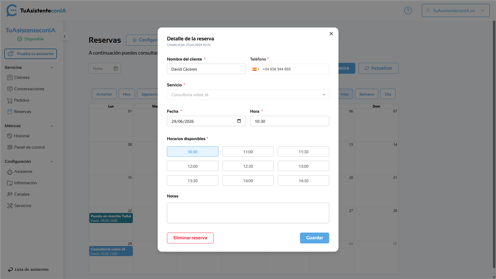Open the Servicio dropdown
This screenshot has height=279, width=496.
click(x=248, y=95)
